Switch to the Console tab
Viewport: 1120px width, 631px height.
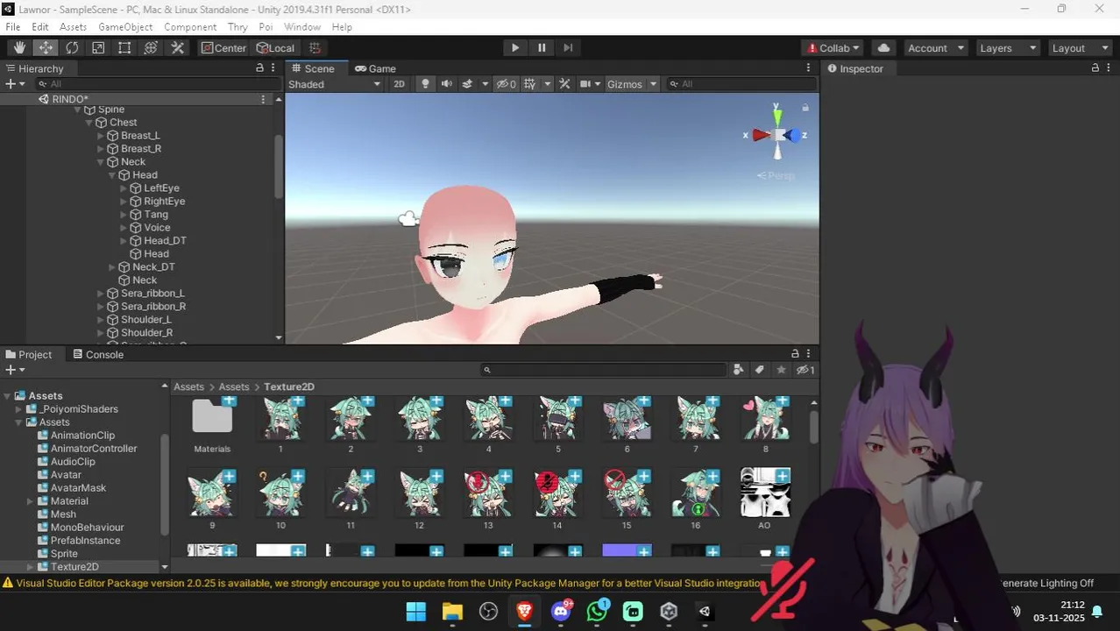[98, 354]
